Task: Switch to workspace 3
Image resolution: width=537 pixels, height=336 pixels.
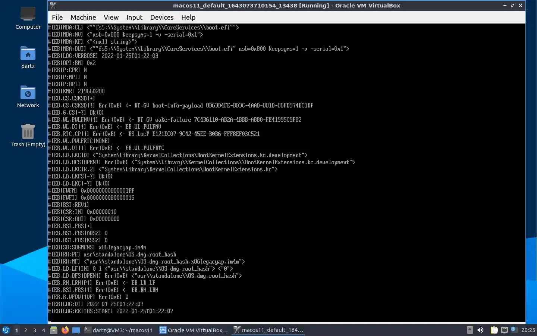Action: coord(34,330)
